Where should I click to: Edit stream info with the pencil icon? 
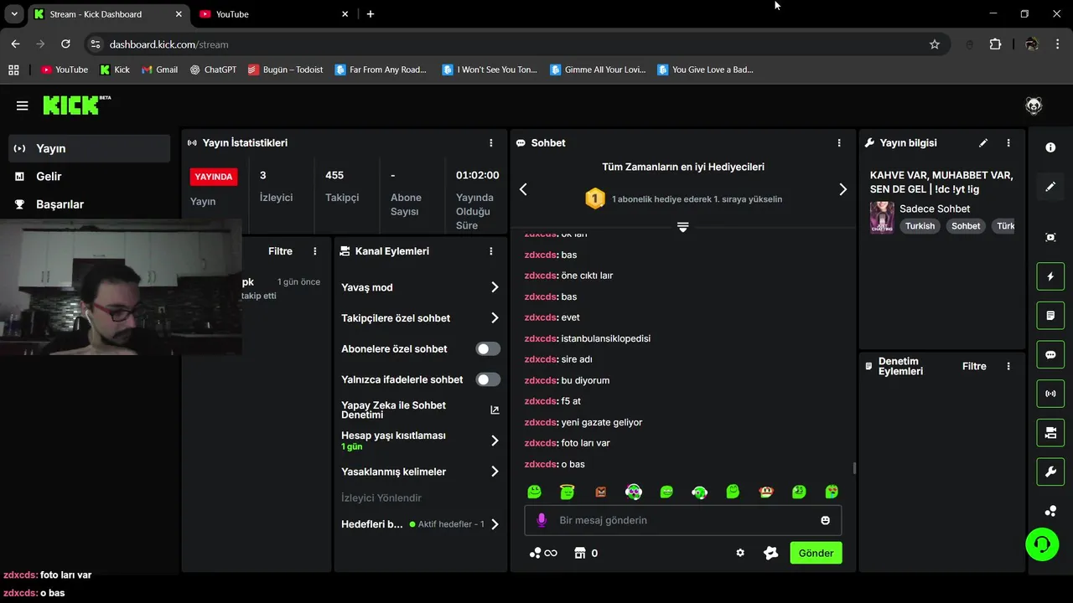(983, 143)
